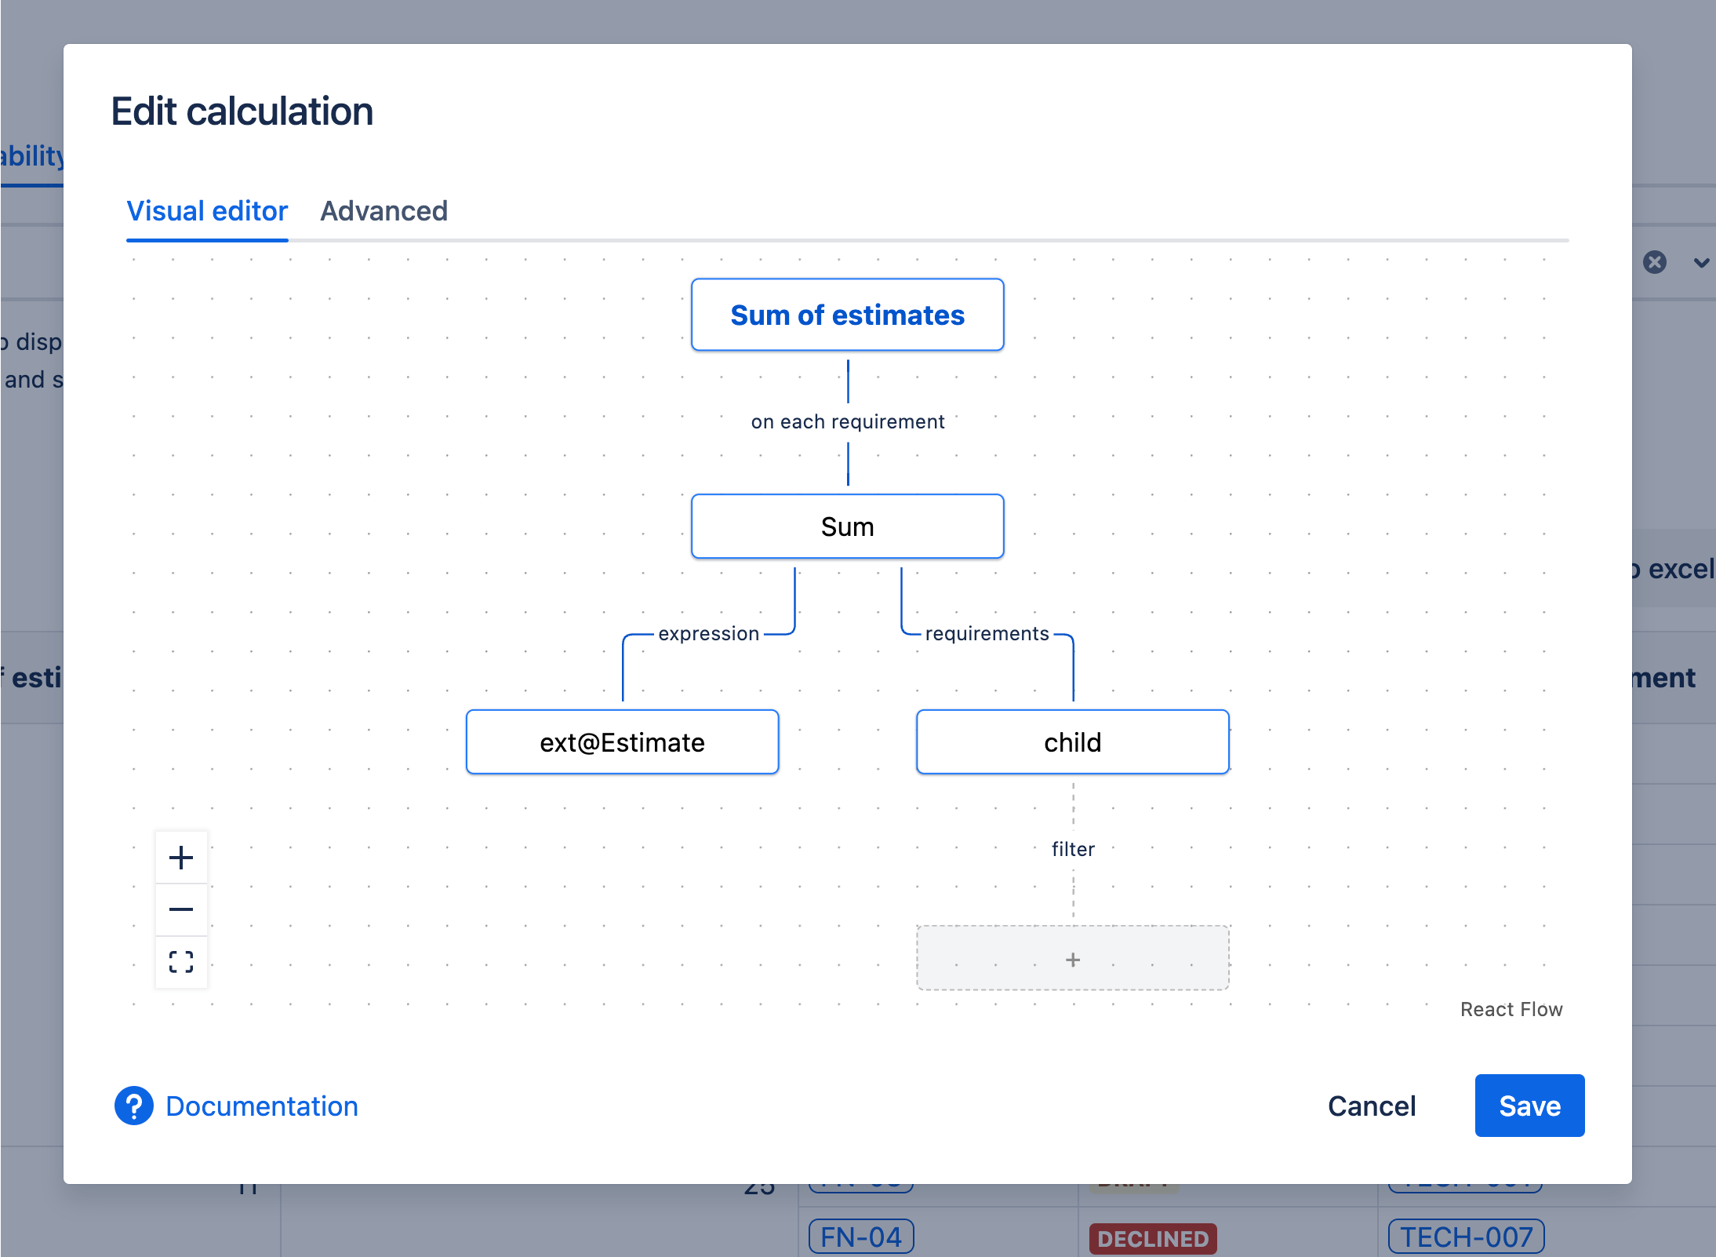Click the child requirements node
Screen dimensions: 1716x1257
pyautogui.click(x=1074, y=741)
